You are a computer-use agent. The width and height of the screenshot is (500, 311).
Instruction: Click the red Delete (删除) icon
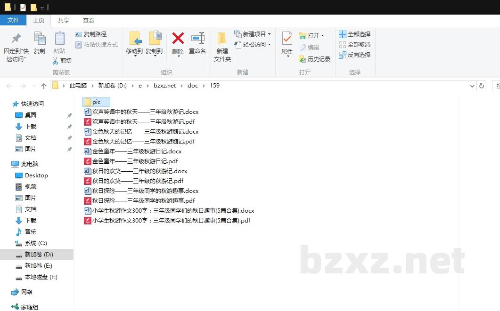coord(178,39)
